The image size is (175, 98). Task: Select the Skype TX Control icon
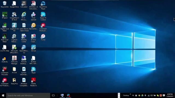pos(43,16)
